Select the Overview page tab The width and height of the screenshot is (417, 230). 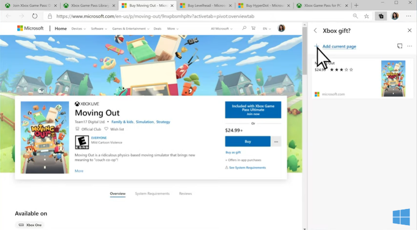tap(117, 194)
